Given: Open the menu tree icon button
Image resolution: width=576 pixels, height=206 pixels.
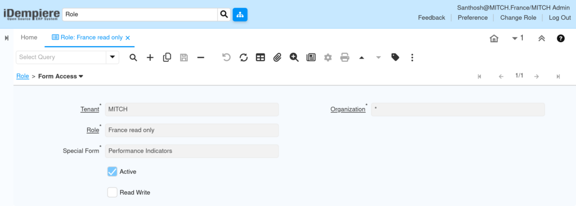Looking at the screenshot, I should click(x=240, y=15).
